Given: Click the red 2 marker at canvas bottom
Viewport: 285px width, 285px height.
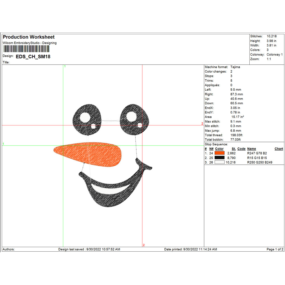Looking at the screenshot, I should pyautogui.click(x=144, y=245).
